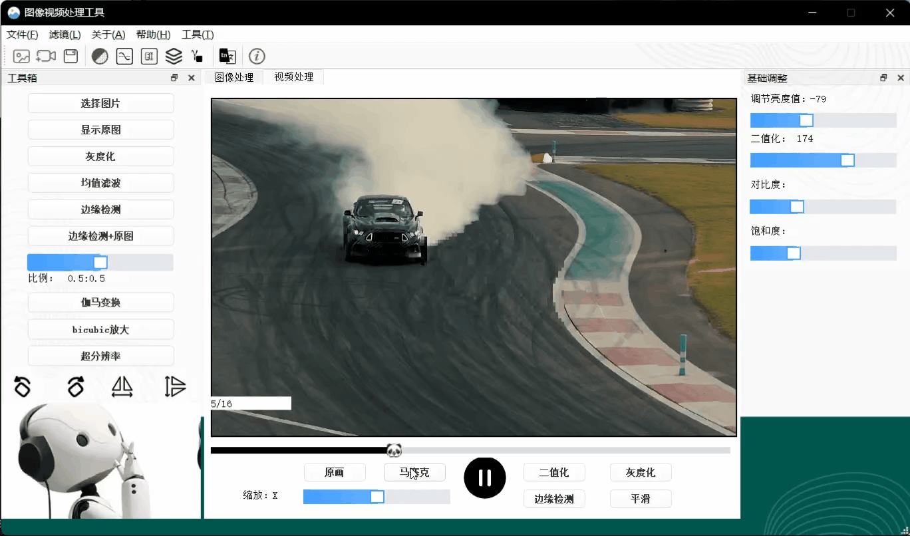Click the bicubic放大 button
This screenshot has height=536, width=910.
[x=101, y=329]
